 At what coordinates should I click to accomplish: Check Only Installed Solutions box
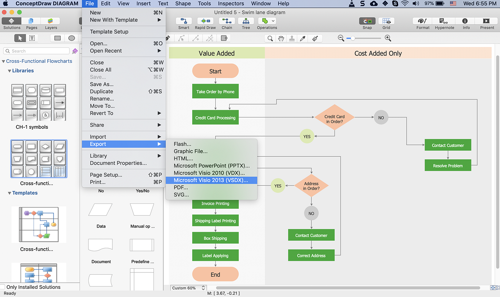(x=3, y=287)
